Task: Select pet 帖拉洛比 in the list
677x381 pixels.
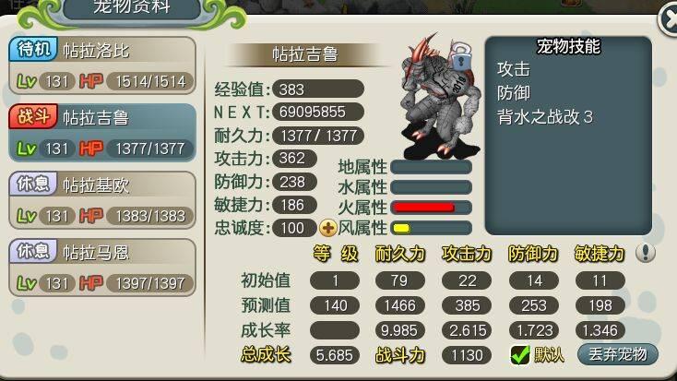Action: coord(102,65)
